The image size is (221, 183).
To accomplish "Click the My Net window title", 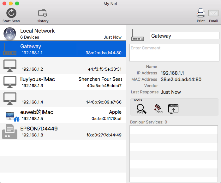I will [x=110, y=4].
